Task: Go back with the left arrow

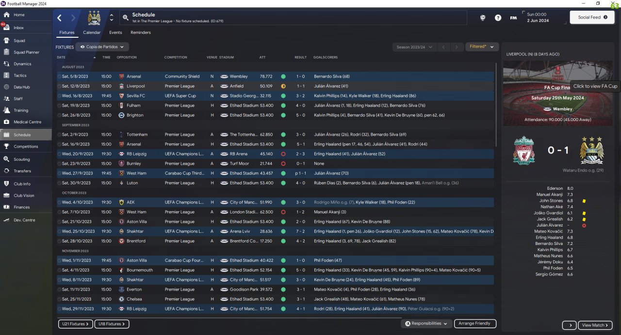Action: [60, 18]
